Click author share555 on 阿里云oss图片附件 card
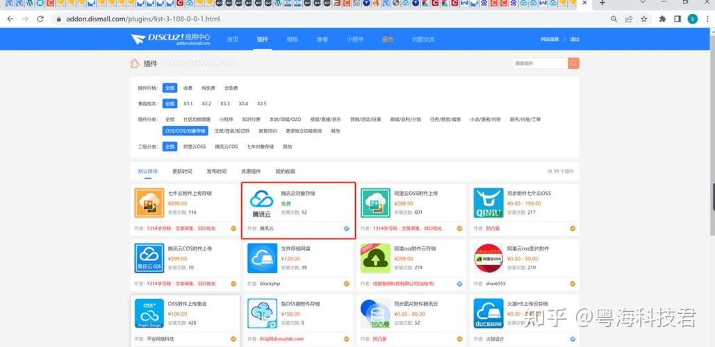Screen dimensions: 715x347 495,284
